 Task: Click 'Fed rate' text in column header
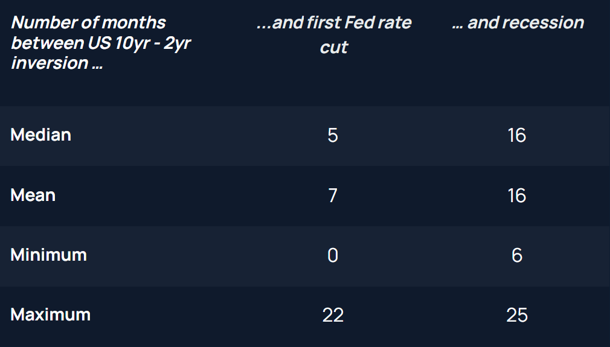pos(378,23)
